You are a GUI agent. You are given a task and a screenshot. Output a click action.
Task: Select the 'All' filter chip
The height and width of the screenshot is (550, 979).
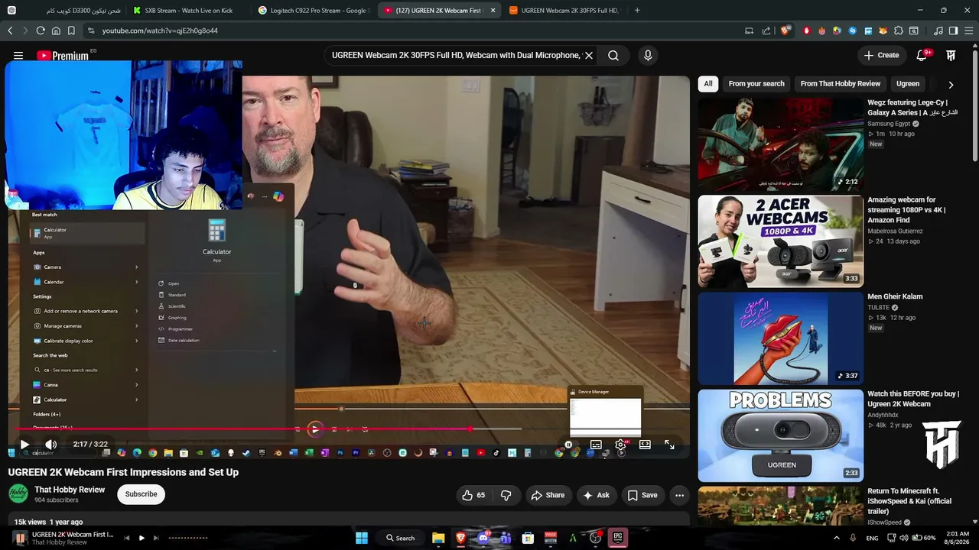coord(708,84)
